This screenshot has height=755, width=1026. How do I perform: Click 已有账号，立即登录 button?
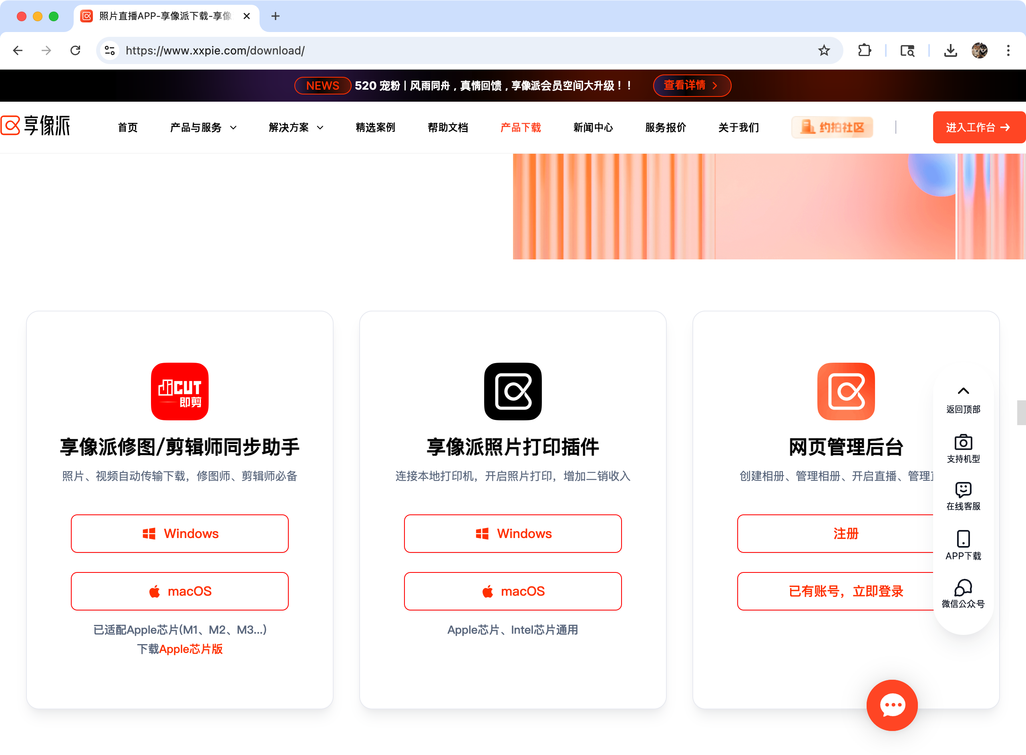click(x=846, y=591)
